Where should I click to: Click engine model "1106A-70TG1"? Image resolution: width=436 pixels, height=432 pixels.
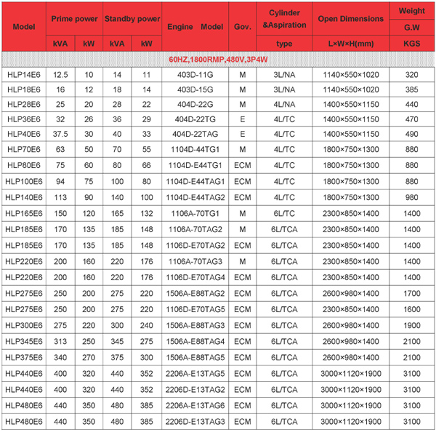[x=195, y=214]
